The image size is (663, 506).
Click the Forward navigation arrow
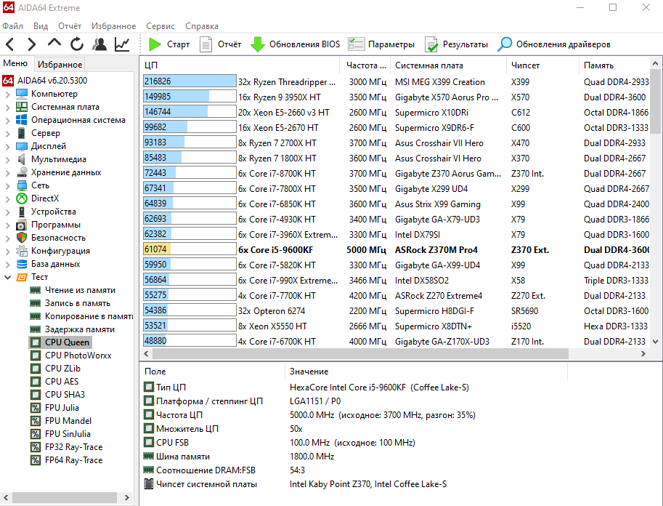[31, 44]
